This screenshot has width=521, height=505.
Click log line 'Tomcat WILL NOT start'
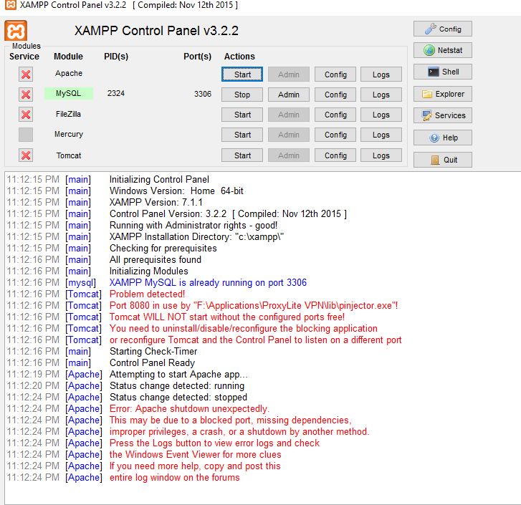coord(227,317)
